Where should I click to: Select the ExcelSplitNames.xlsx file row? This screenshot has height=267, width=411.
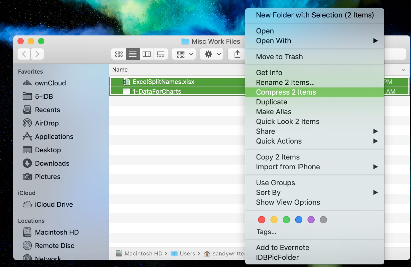tap(163, 82)
